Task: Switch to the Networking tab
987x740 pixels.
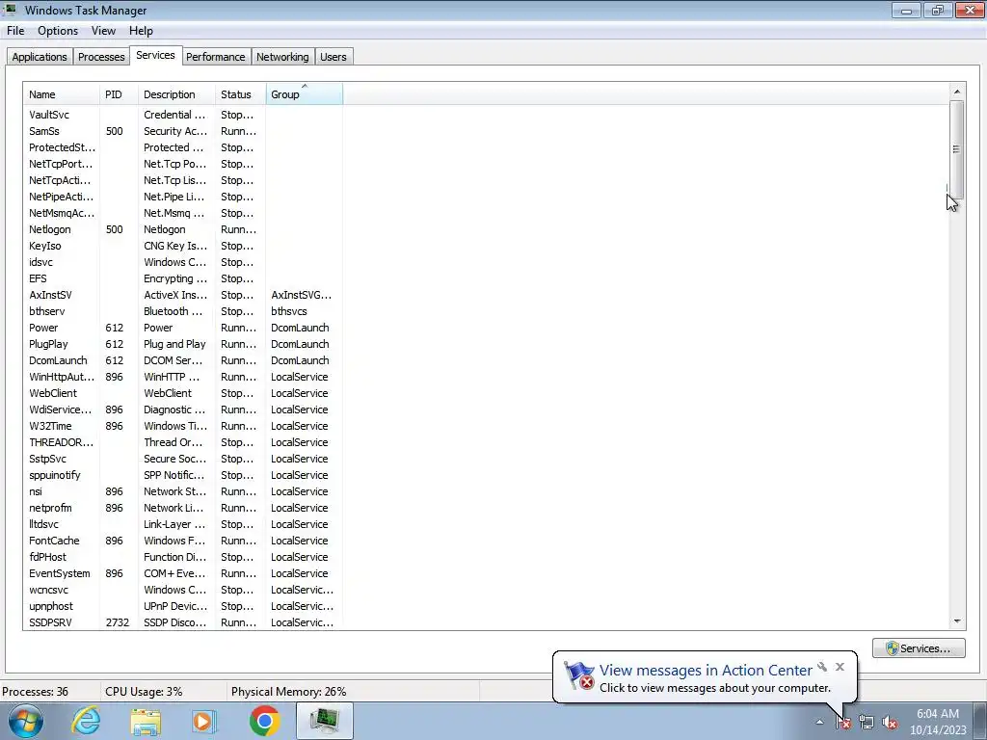Action: pyautogui.click(x=282, y=57)
